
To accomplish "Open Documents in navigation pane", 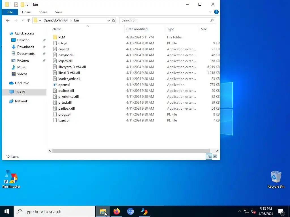I will coord(26,54).
